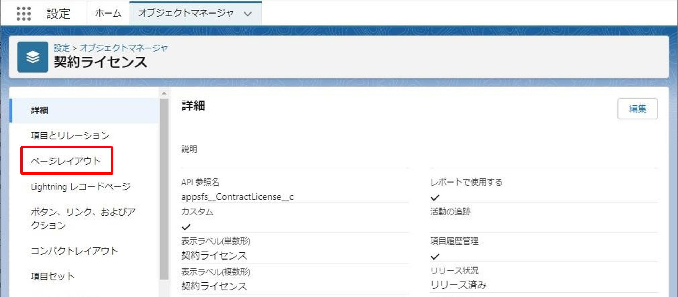The height and width of the screenshot is (297, 678).
Task: Select Lightning レコードページ in sidebar
Action: coord(81,187)
